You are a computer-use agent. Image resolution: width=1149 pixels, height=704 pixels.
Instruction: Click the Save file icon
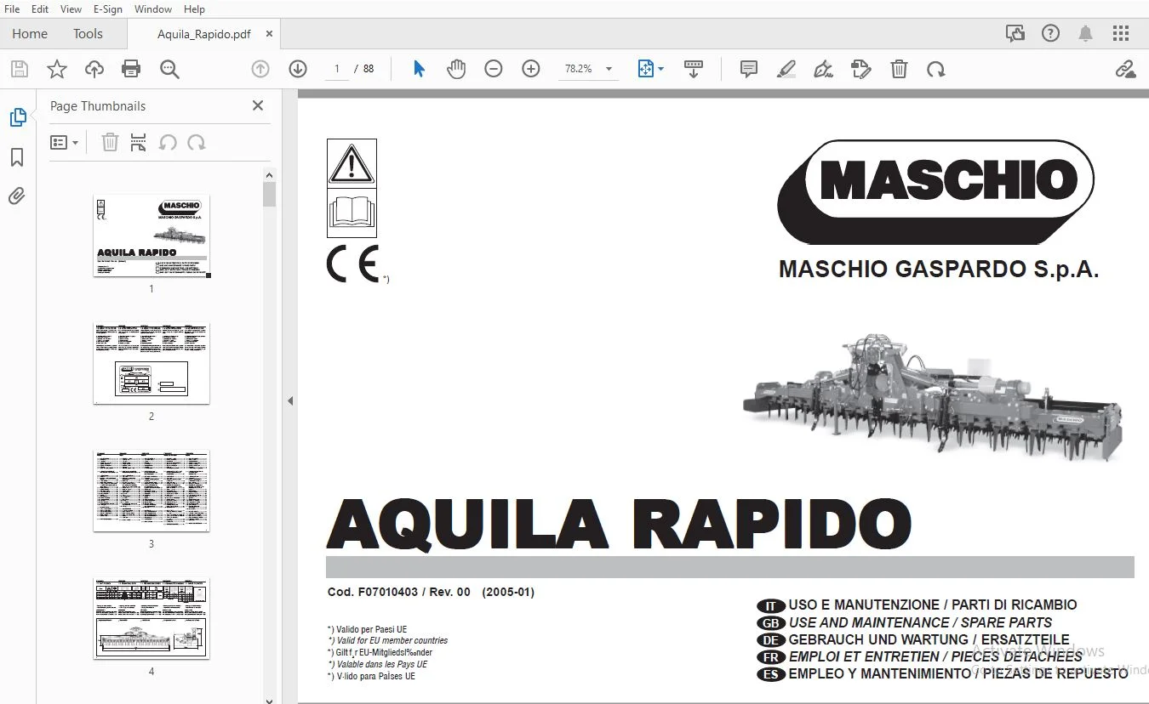tap(19, 69)
